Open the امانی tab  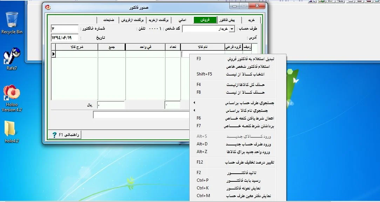pyautogui.click(x=182, y=20)
